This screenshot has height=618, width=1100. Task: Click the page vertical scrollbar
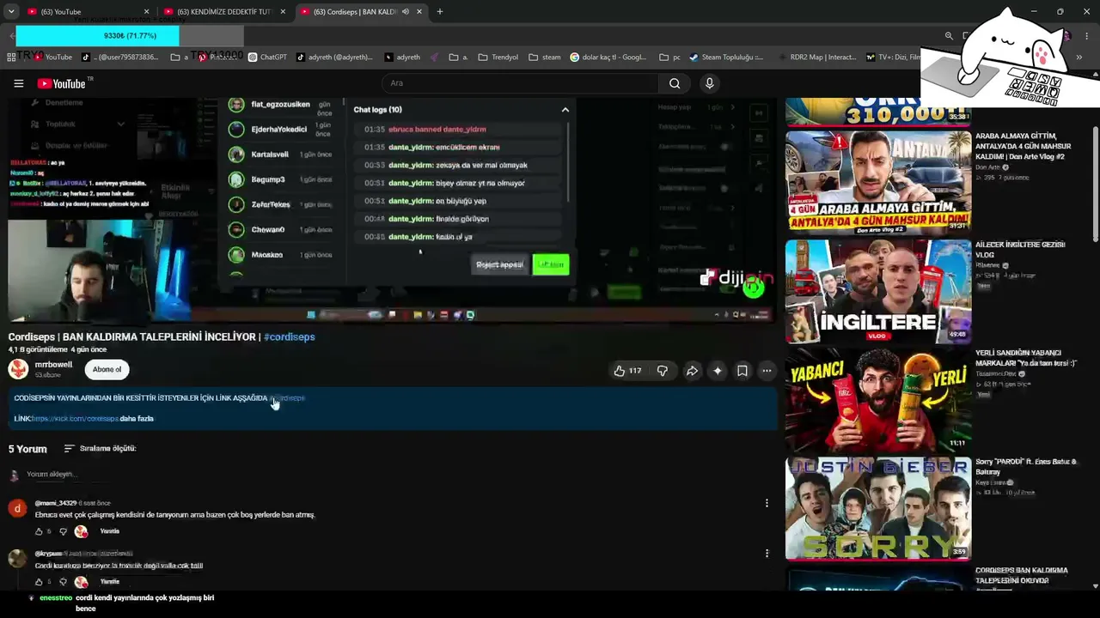coord(1096,185)
